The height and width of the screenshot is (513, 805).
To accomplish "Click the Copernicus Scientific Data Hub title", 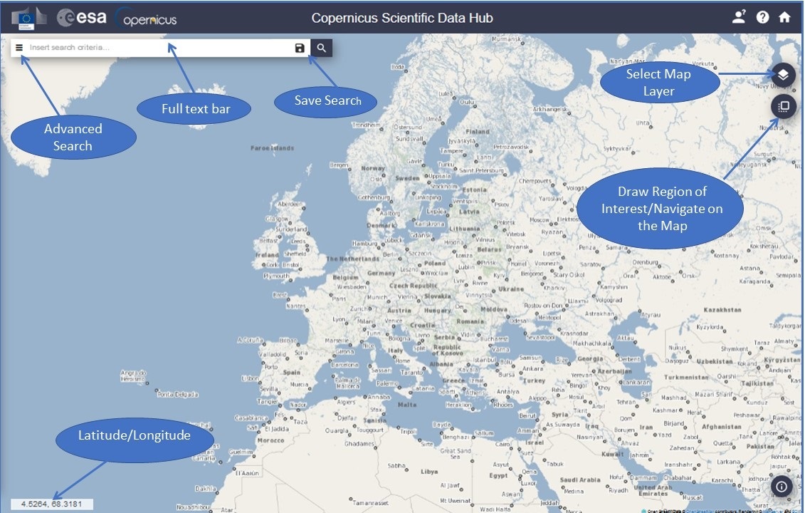I will point(402,18).
